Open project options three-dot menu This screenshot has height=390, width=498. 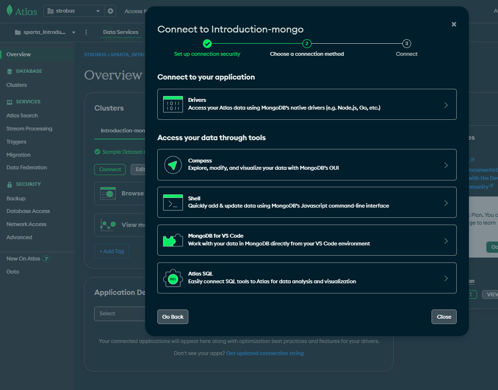[86, 32]
